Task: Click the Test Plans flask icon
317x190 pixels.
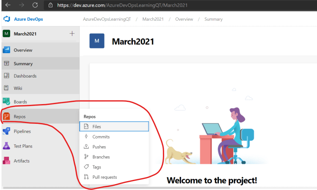Action: click(x=6, y=146)
